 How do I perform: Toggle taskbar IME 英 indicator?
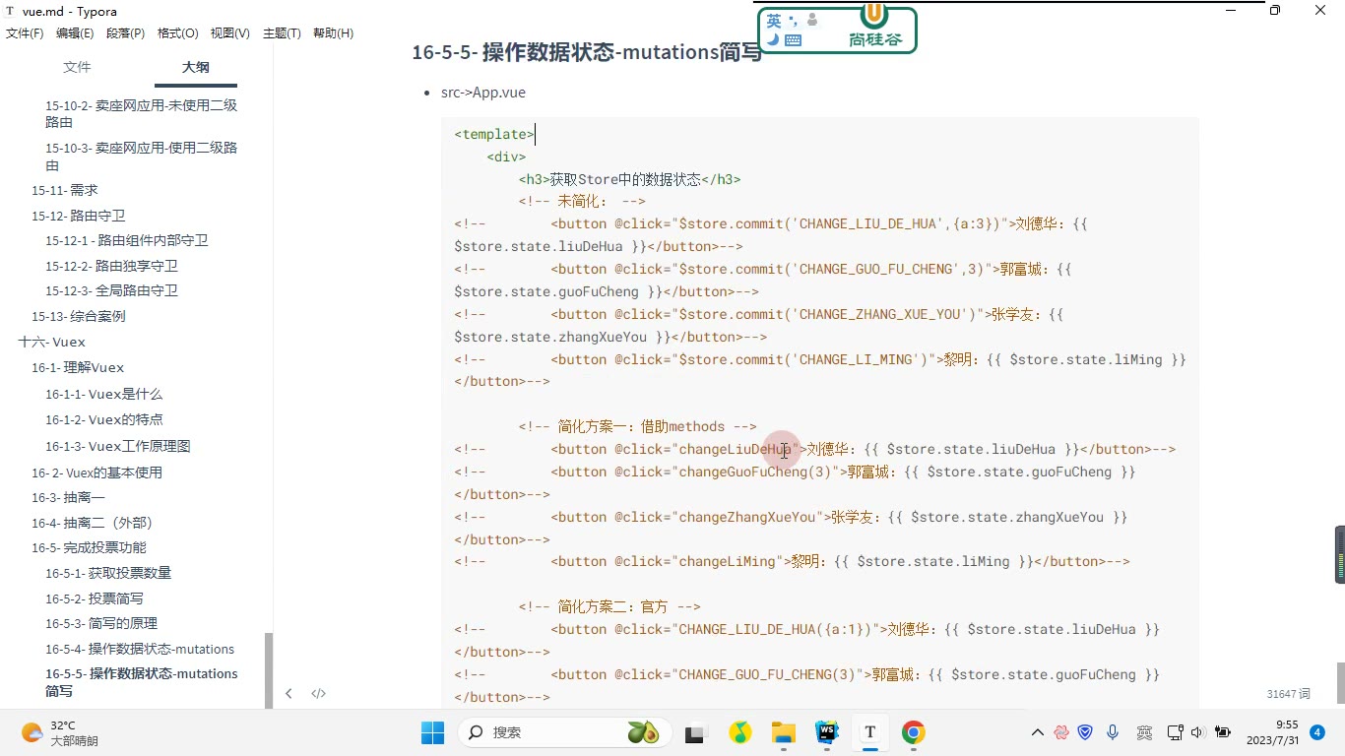[1144, 732]
